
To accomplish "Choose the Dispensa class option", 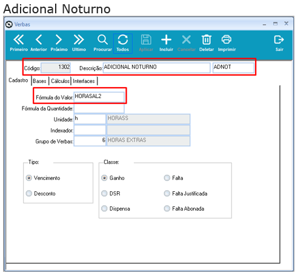I will (x=104, y=208).
